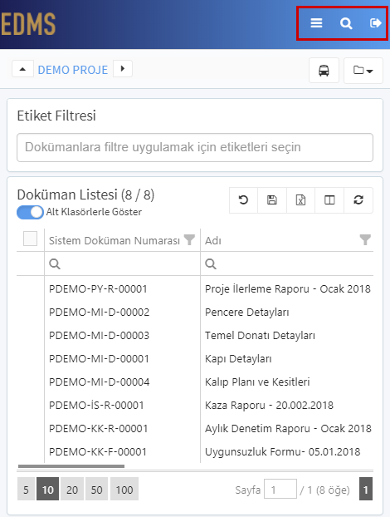The width and height of the screenshot is (390, 517).
Task: Expand DEMO PROJE with right arrow
Action: click(123, 69)
